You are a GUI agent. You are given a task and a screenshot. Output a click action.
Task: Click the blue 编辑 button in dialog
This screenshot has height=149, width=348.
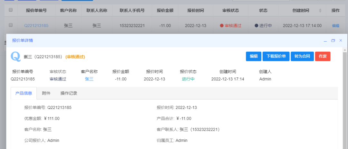click(254, 56)
